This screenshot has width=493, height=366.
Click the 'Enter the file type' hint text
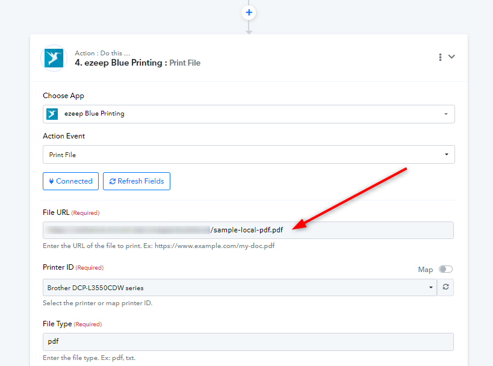pos(89,358)
